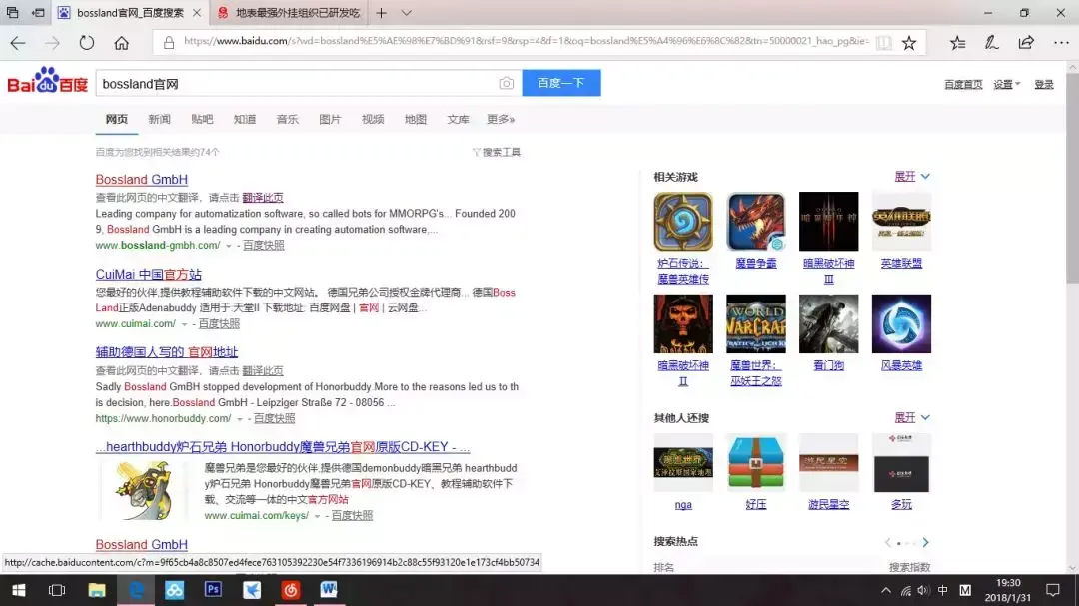
Task: Open Task View on the taskbar
Action: pyautogui.click(x=57, y=590)
